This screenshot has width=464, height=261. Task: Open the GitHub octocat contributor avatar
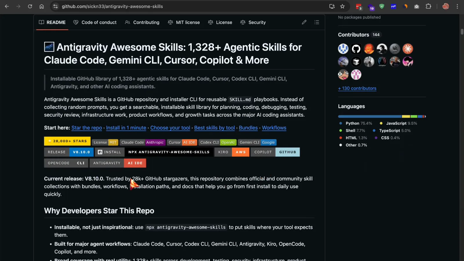pos(356,49)
